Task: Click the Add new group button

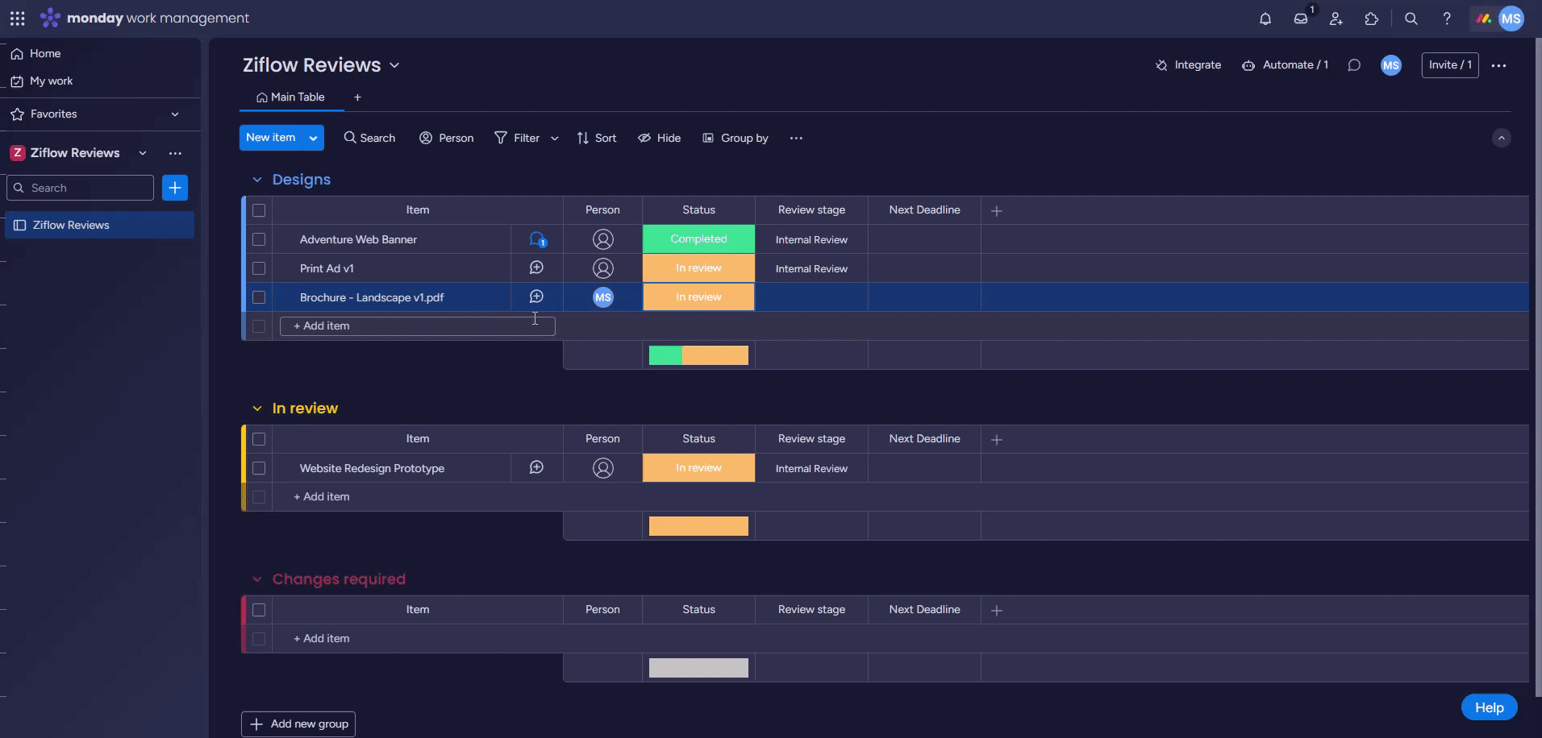Action: pyautogui.click(x=298, y=723)
